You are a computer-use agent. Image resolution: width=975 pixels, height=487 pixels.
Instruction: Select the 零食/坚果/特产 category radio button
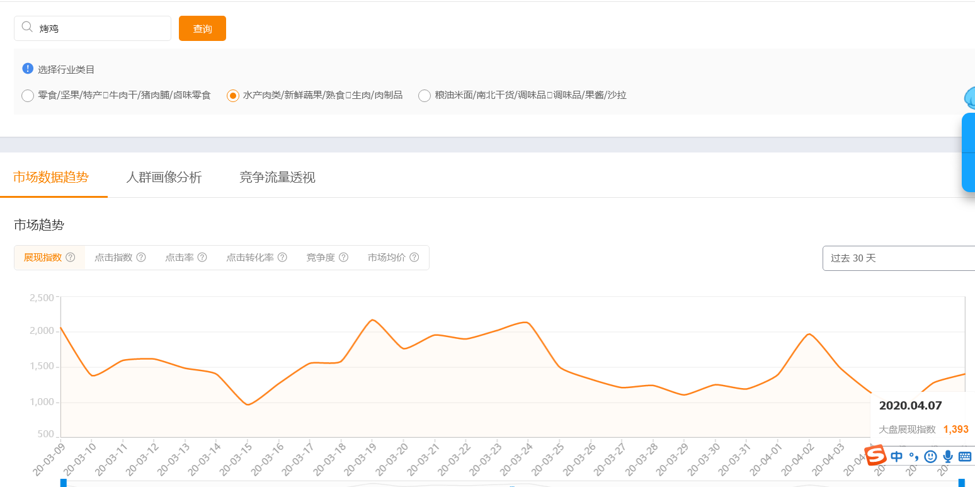(x=28, y=96)
